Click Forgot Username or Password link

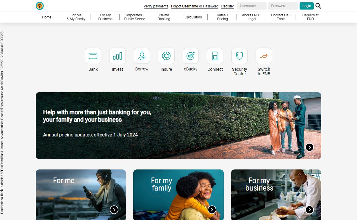coord(195,6)
